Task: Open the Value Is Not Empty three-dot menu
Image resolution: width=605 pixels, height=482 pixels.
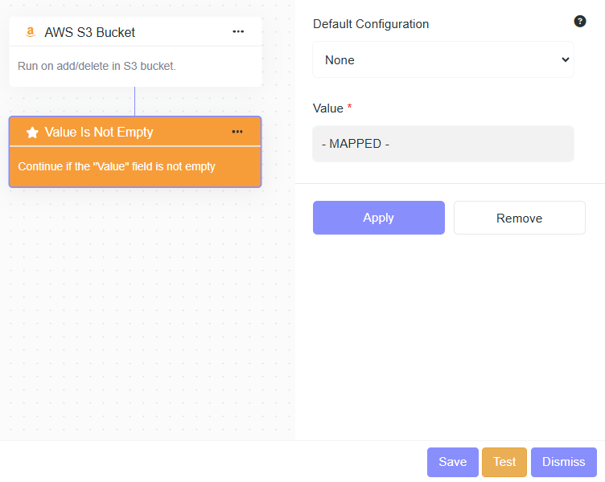Action: point(237,132)
